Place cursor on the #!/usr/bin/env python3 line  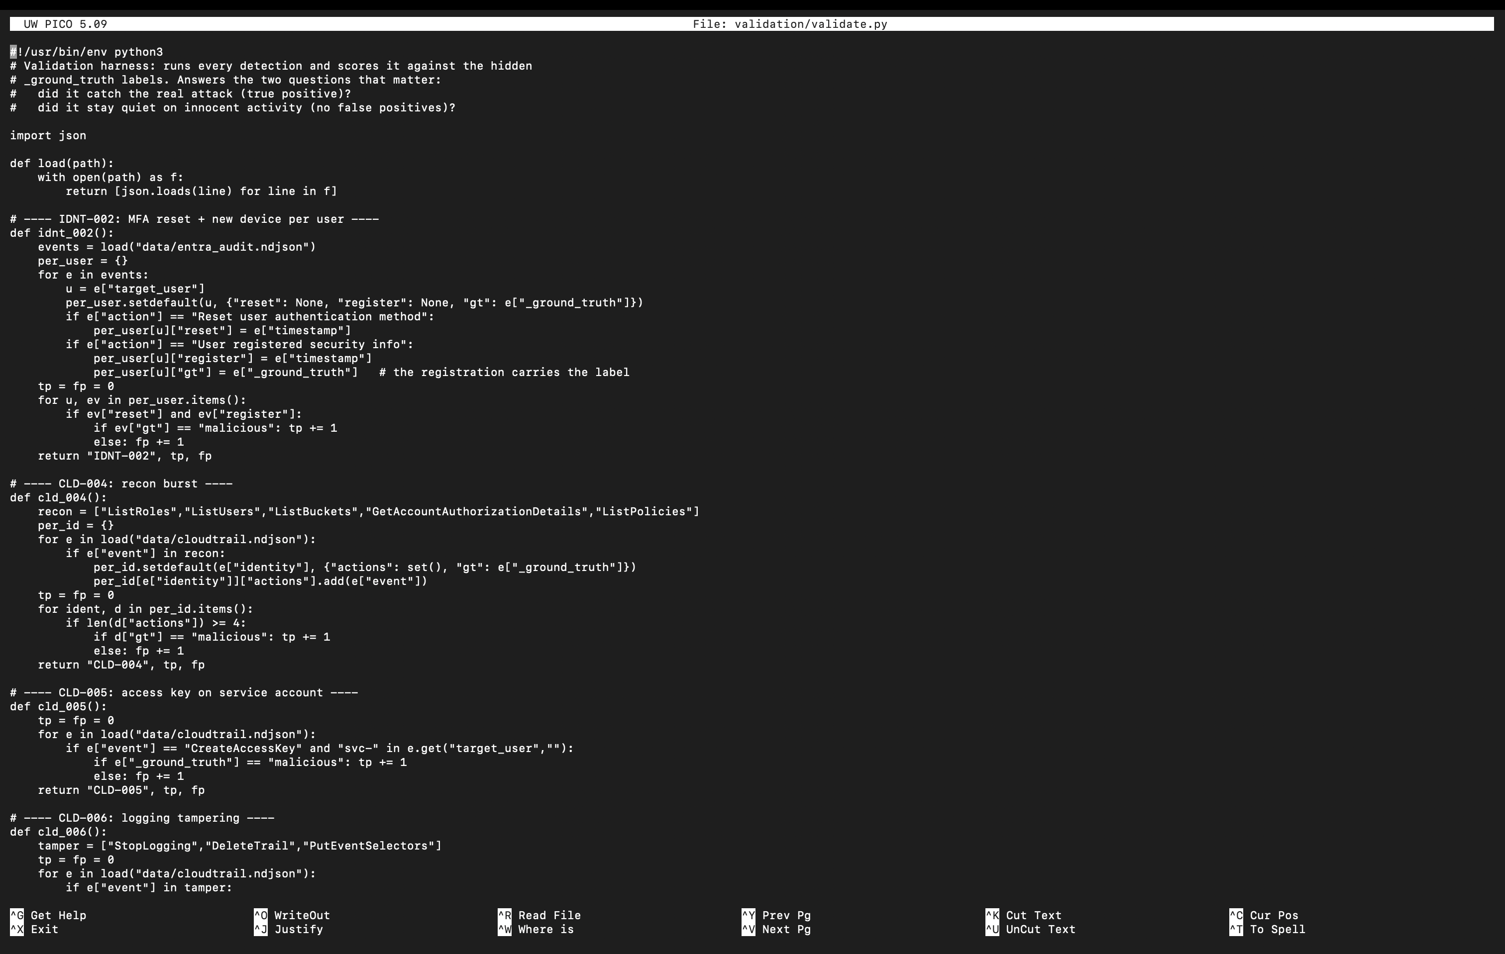[87, 52]
